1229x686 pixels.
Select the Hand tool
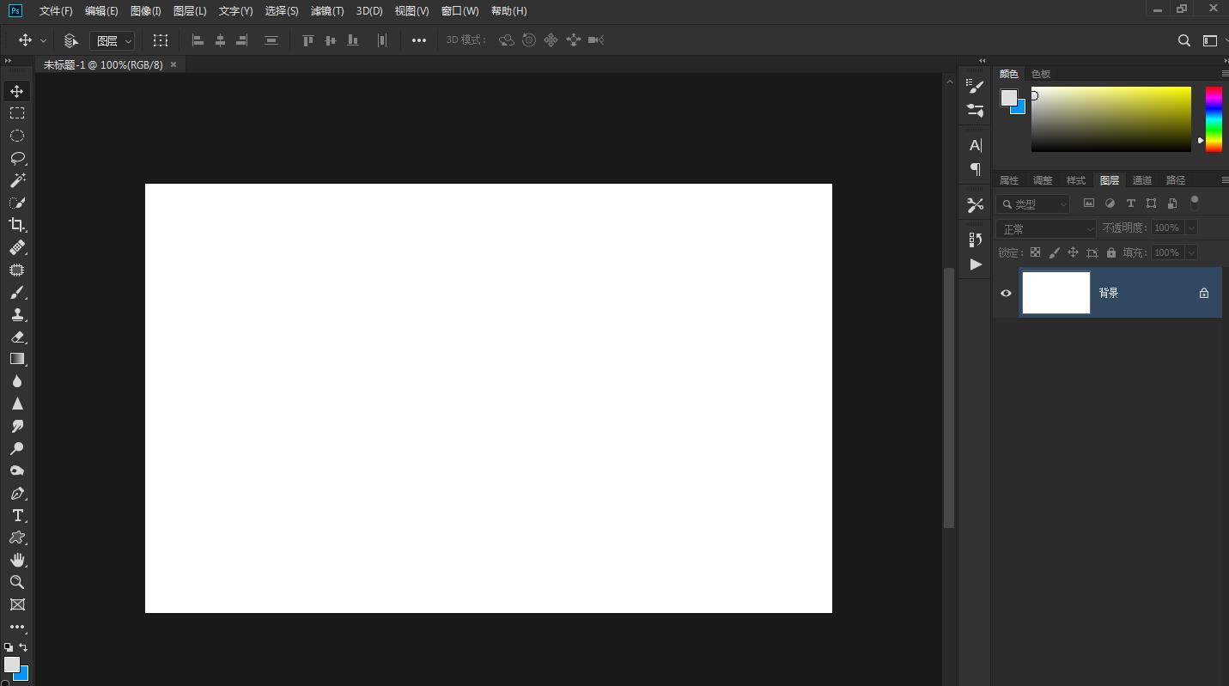pos(16,560)
